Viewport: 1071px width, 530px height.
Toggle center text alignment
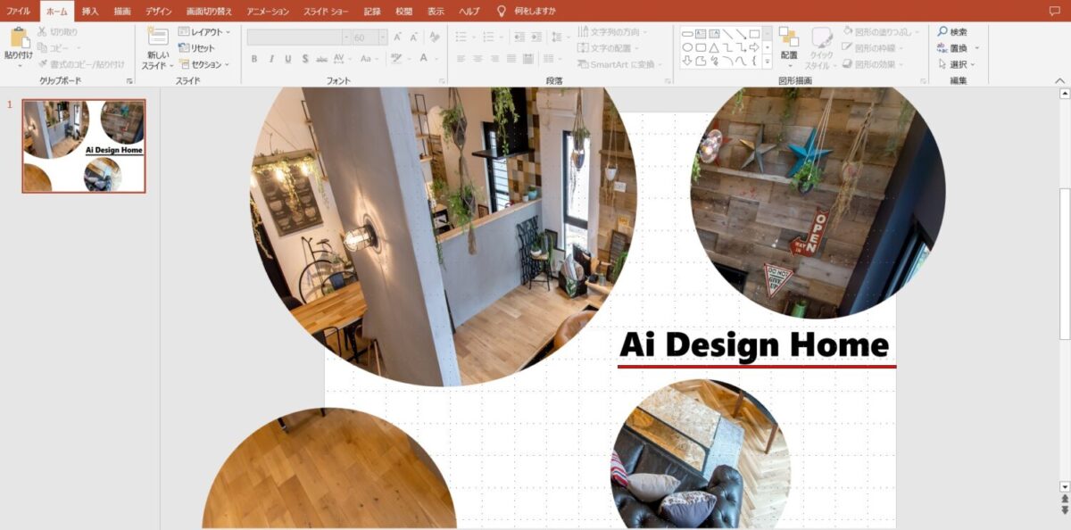pos(478,59)
